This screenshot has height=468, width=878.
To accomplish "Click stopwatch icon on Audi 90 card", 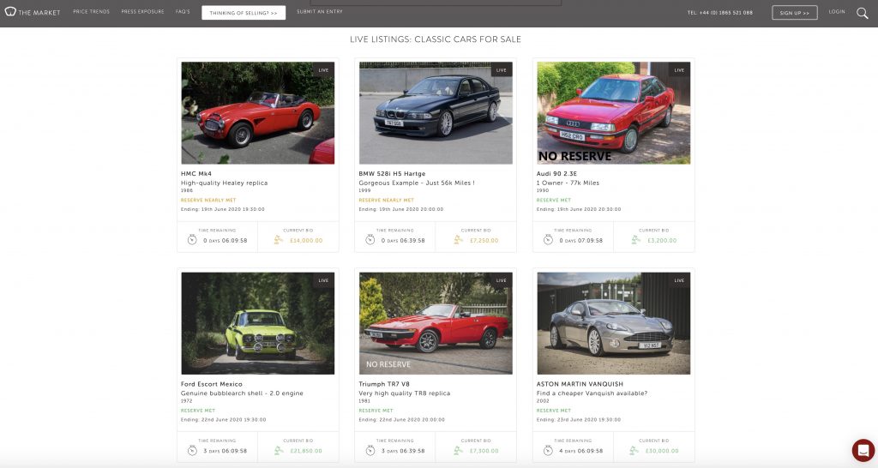I will click(548, 240).
